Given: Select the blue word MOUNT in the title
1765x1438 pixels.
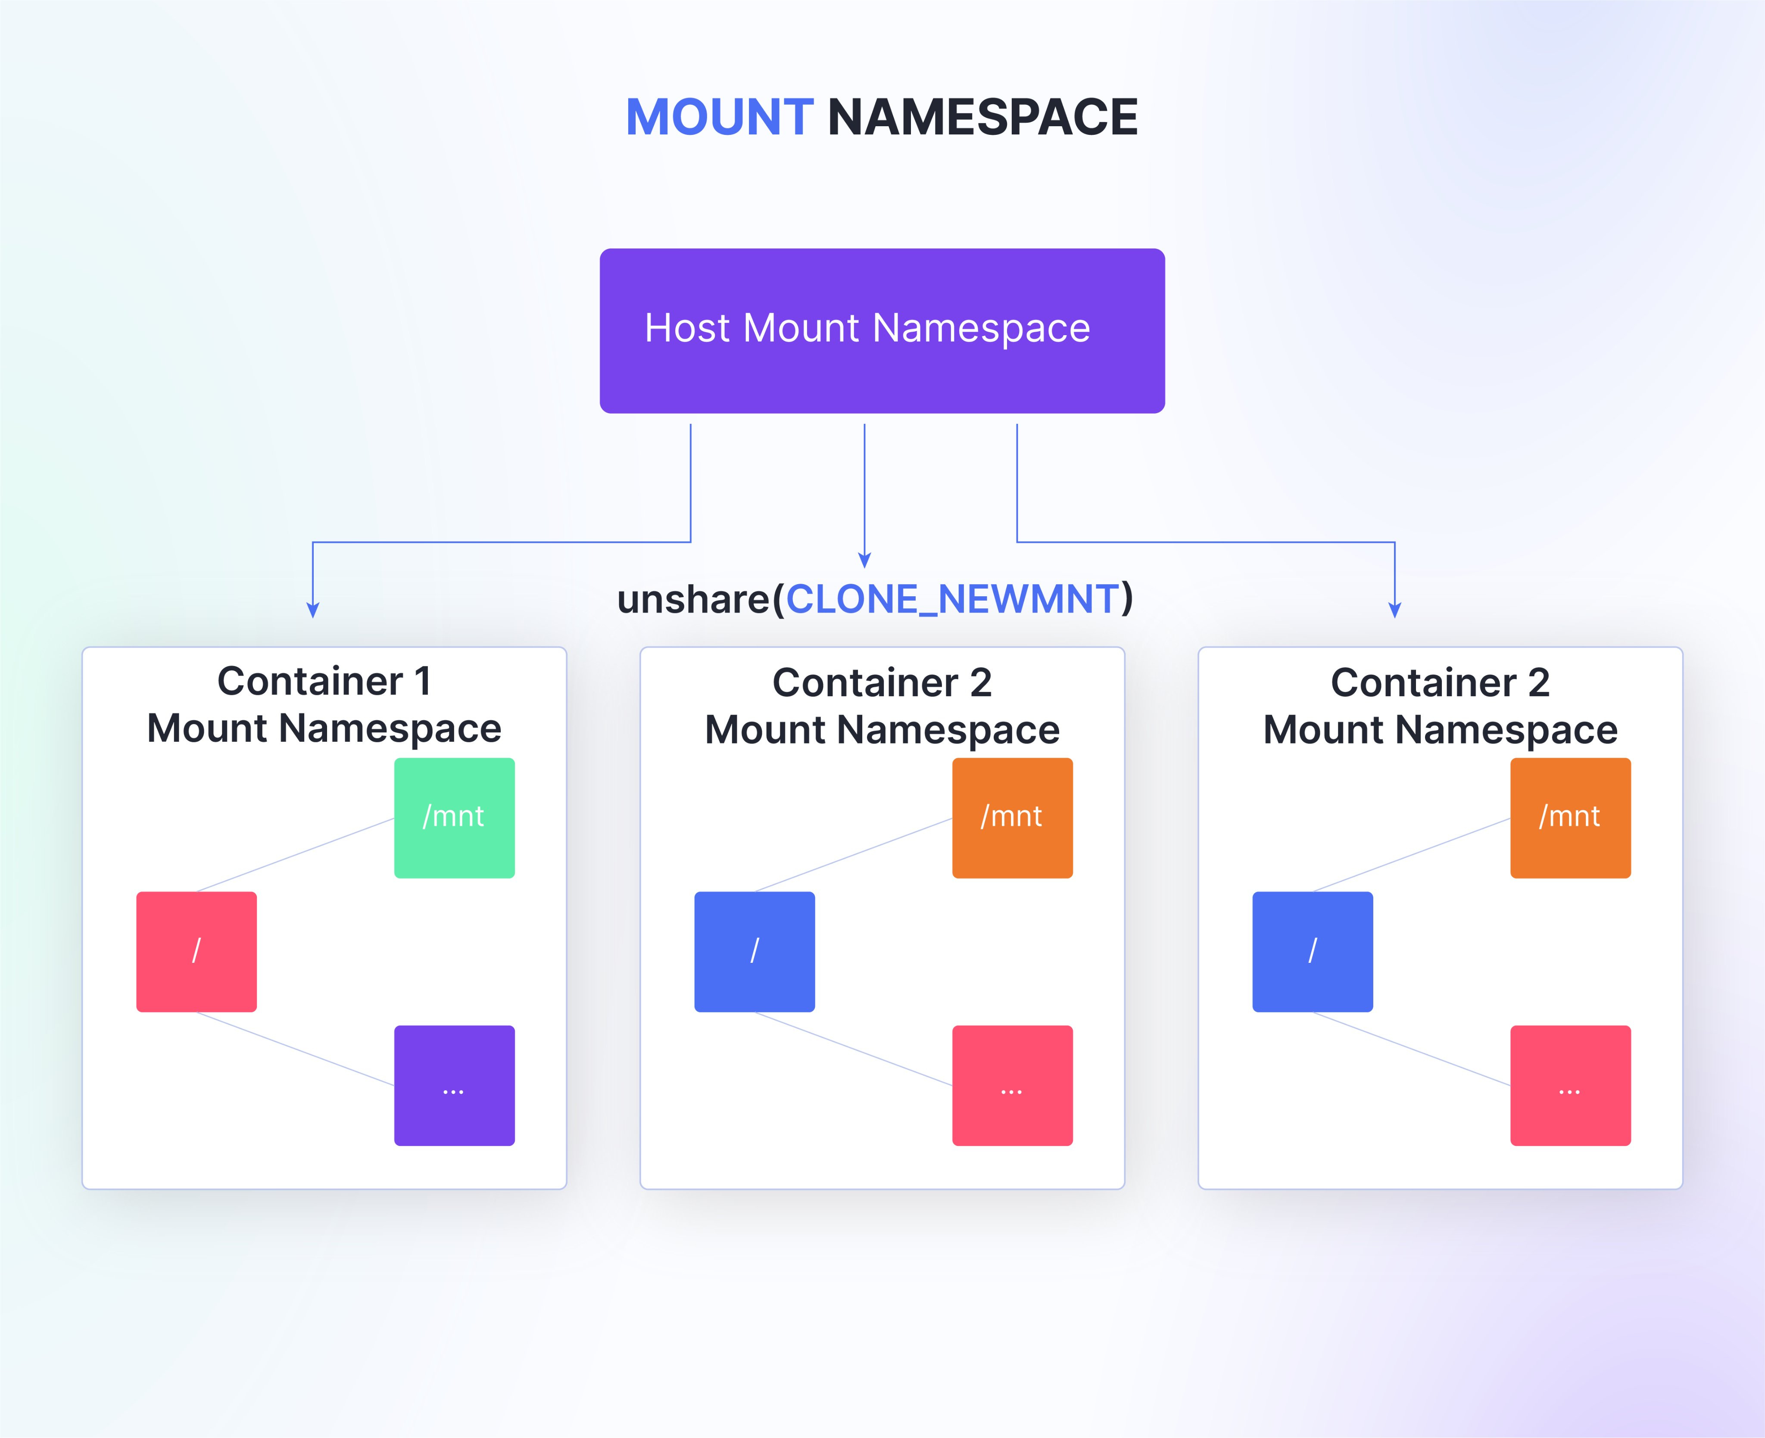Looking at the screenshot, I should (719, 117).
